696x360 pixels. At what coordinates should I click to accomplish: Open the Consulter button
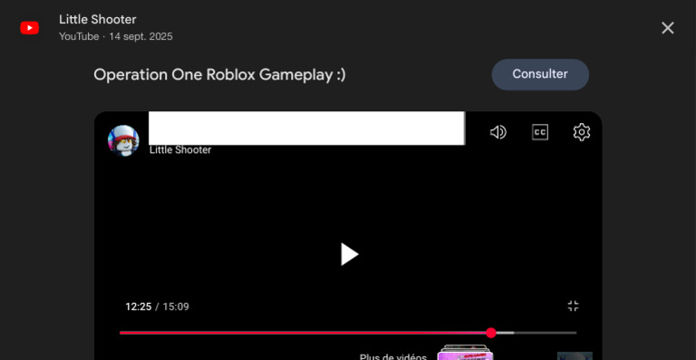pyautogui.click(x=540, y=74)
